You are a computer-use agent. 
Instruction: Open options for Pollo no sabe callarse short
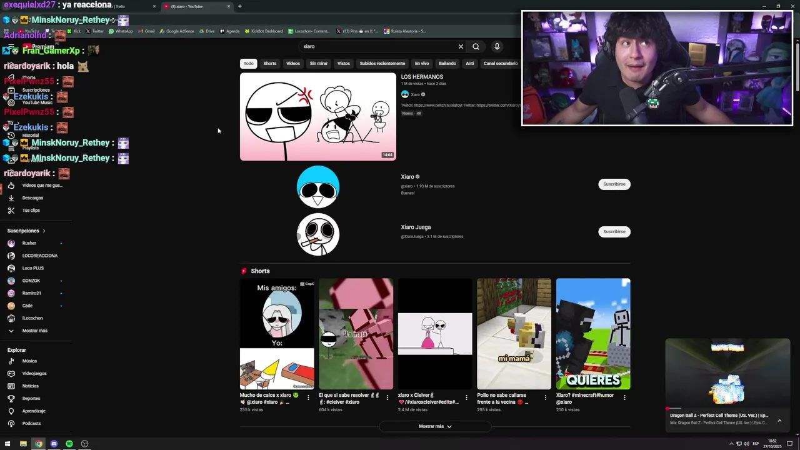pos(546,397)
